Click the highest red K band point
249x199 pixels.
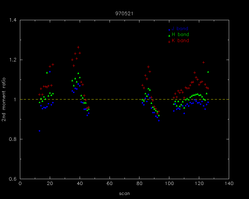[78, 47]
